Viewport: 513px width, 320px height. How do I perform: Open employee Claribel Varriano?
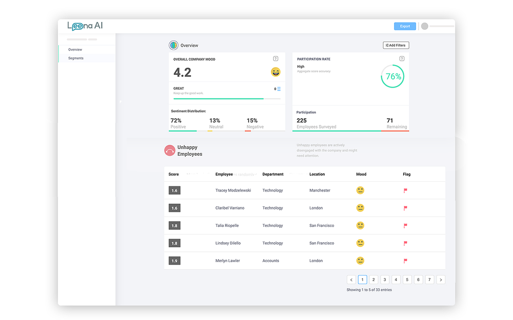point(230,208)
